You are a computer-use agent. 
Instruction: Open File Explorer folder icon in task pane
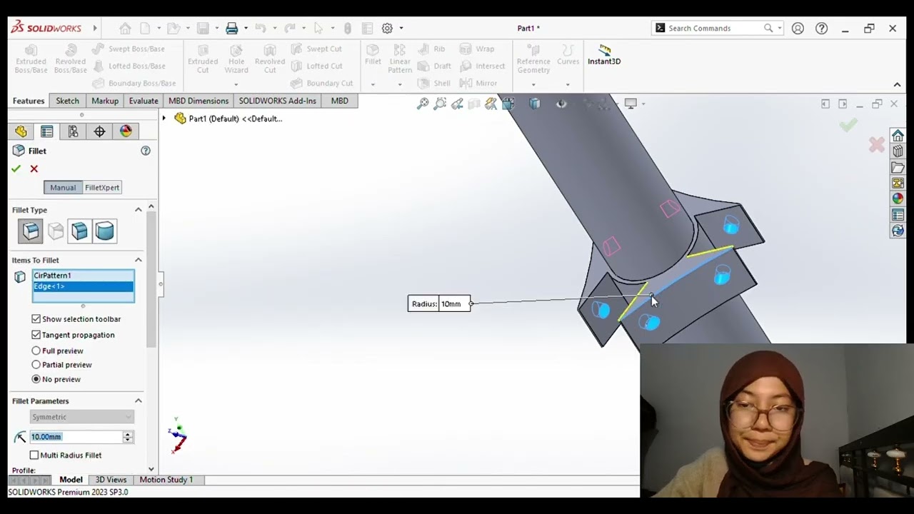tap(898, 167)
